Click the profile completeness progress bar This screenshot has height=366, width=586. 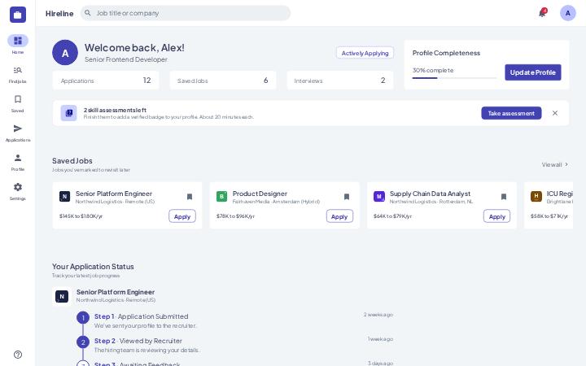coord(454,78)
